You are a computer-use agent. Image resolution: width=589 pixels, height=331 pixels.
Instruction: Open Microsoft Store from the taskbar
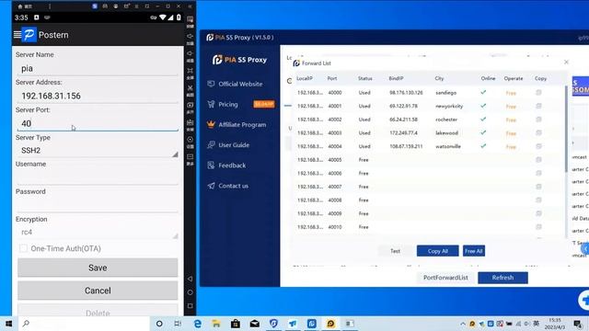pyautogui.click(x=236, y=324)
